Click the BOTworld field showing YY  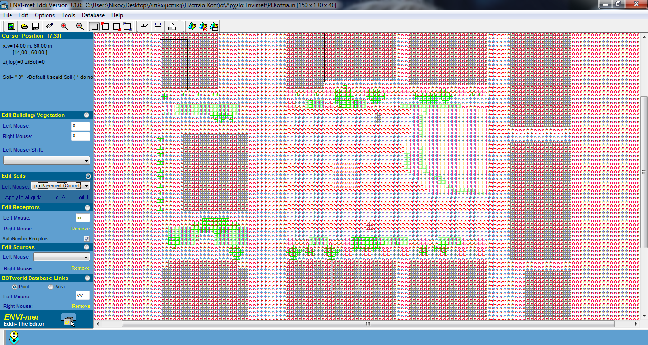pos(83,296)
